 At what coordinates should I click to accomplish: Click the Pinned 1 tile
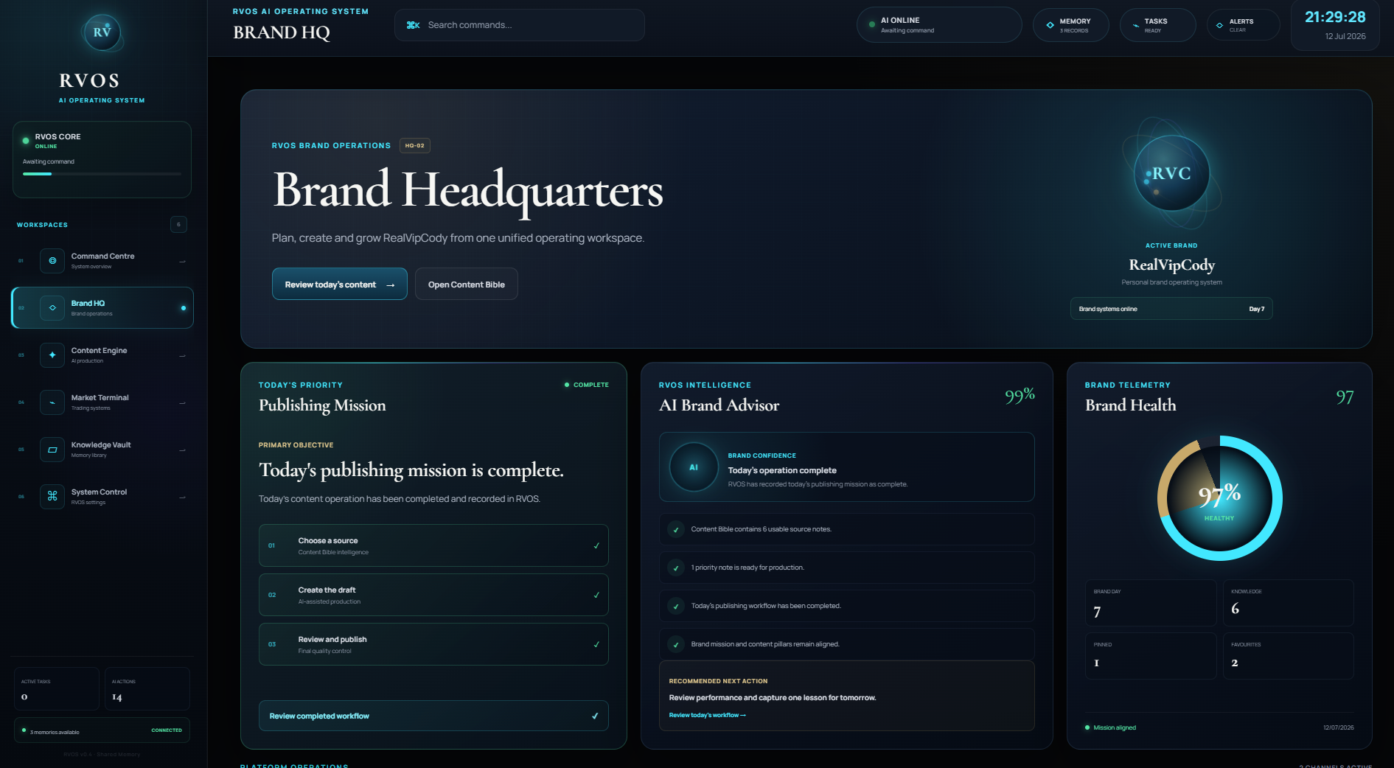[x=1151, y=656]
